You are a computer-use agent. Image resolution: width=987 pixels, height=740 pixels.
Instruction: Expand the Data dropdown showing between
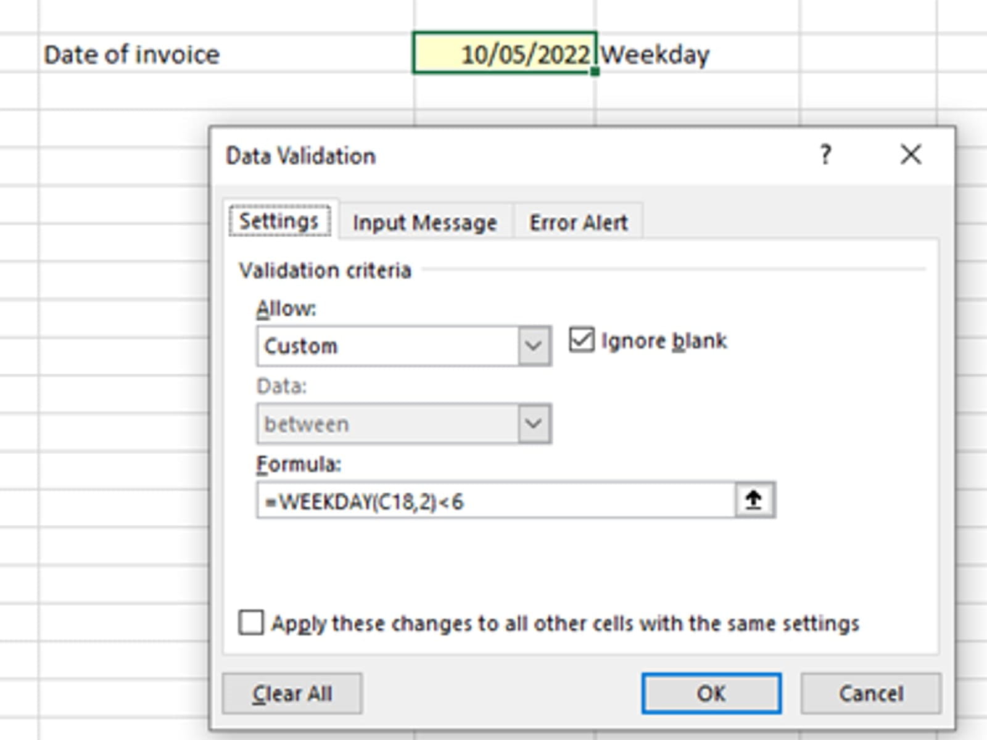pos(534,424)
